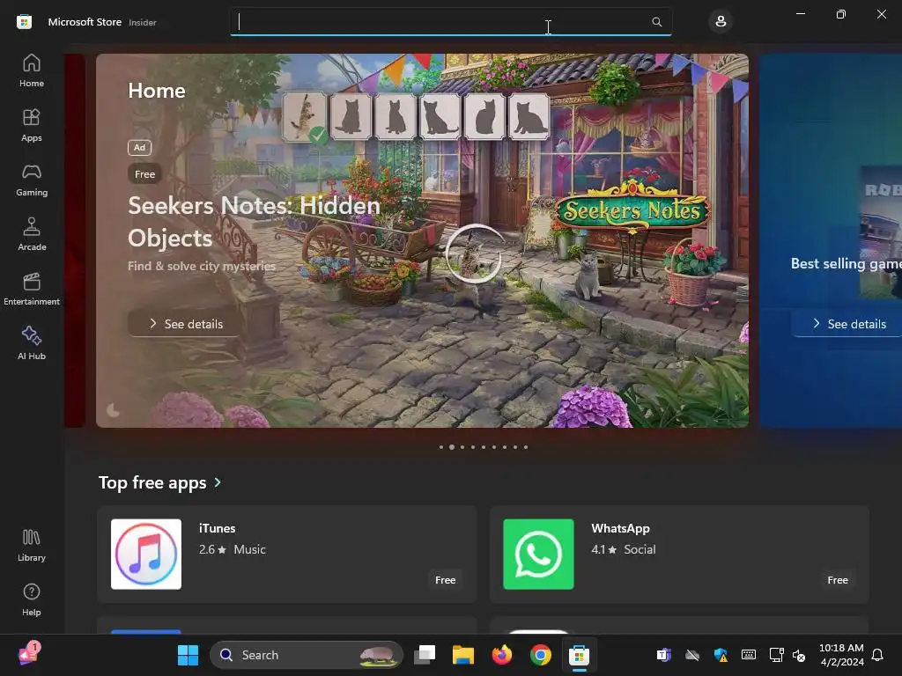Go to Apps in the sidebar
This screenshot has height=676, width=902.
32,125
